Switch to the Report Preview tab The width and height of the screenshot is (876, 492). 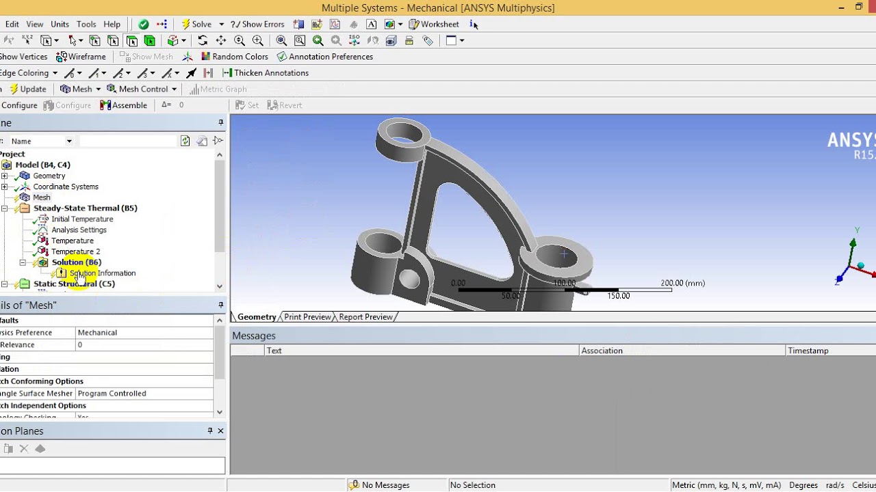[365, 317]
